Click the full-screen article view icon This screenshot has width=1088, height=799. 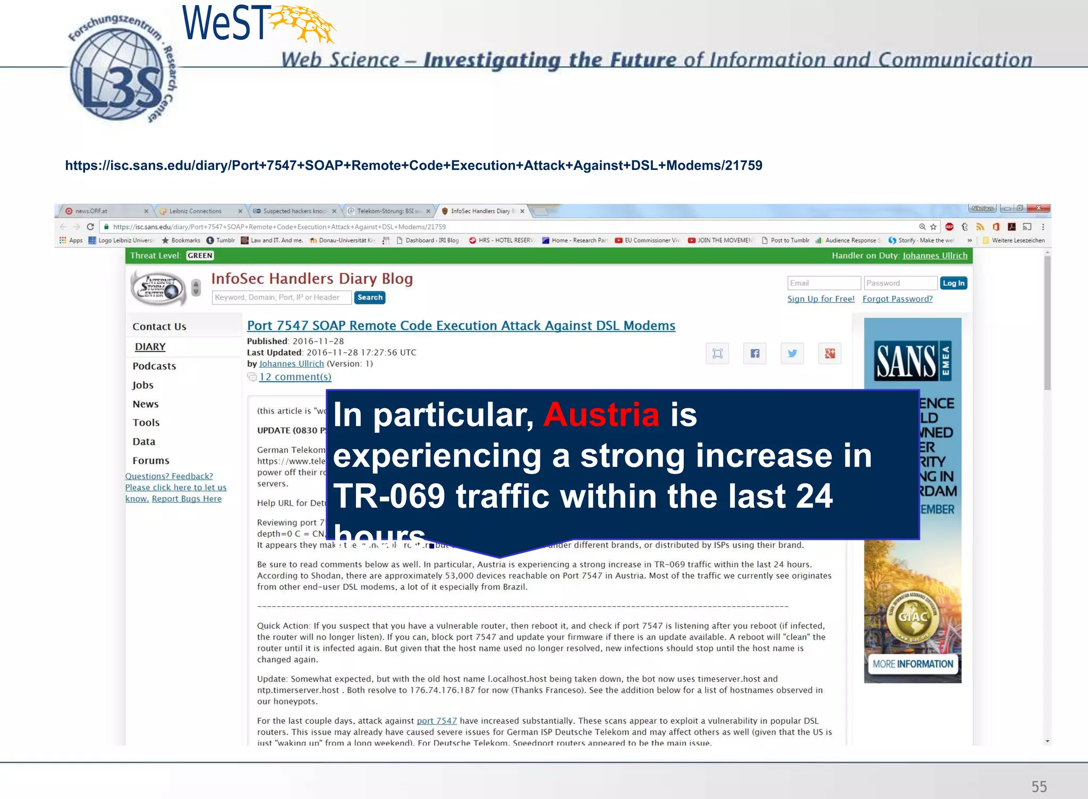[717, 353]
